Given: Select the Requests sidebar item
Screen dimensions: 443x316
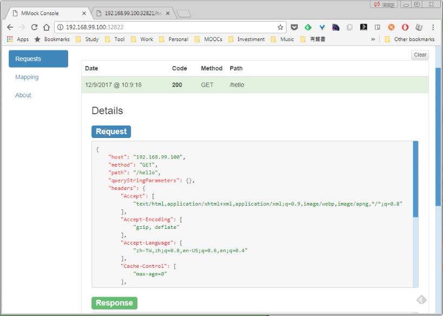Looking at the screenshot, I should coord(38,59).
